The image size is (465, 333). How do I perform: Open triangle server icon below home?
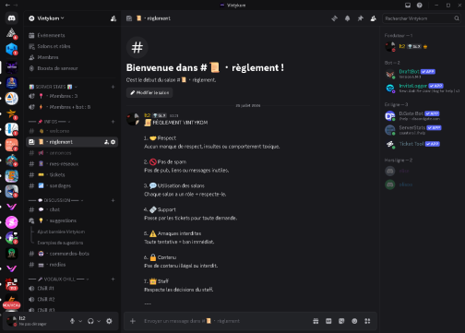(x=12, y=33)
